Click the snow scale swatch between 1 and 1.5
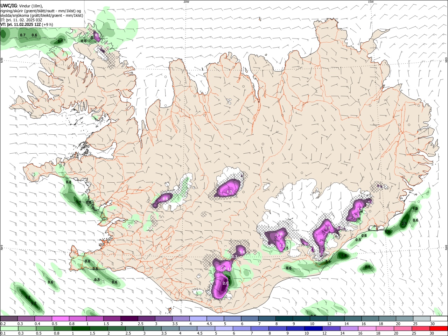Screen dimensions: 448x336 click(x=95, y=318)
